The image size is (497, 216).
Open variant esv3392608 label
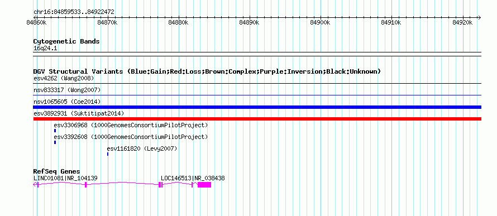click(x=131, y=137)
